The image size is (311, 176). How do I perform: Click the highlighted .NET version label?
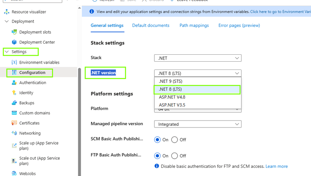pos(103,73)
